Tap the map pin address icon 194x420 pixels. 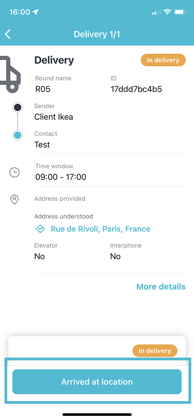(x=14, y=200)
